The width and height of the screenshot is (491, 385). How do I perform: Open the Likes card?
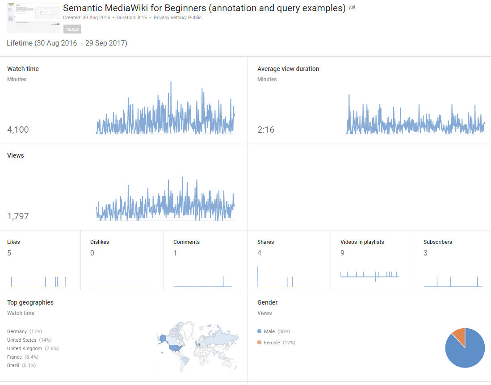click(x=40, y=260)
